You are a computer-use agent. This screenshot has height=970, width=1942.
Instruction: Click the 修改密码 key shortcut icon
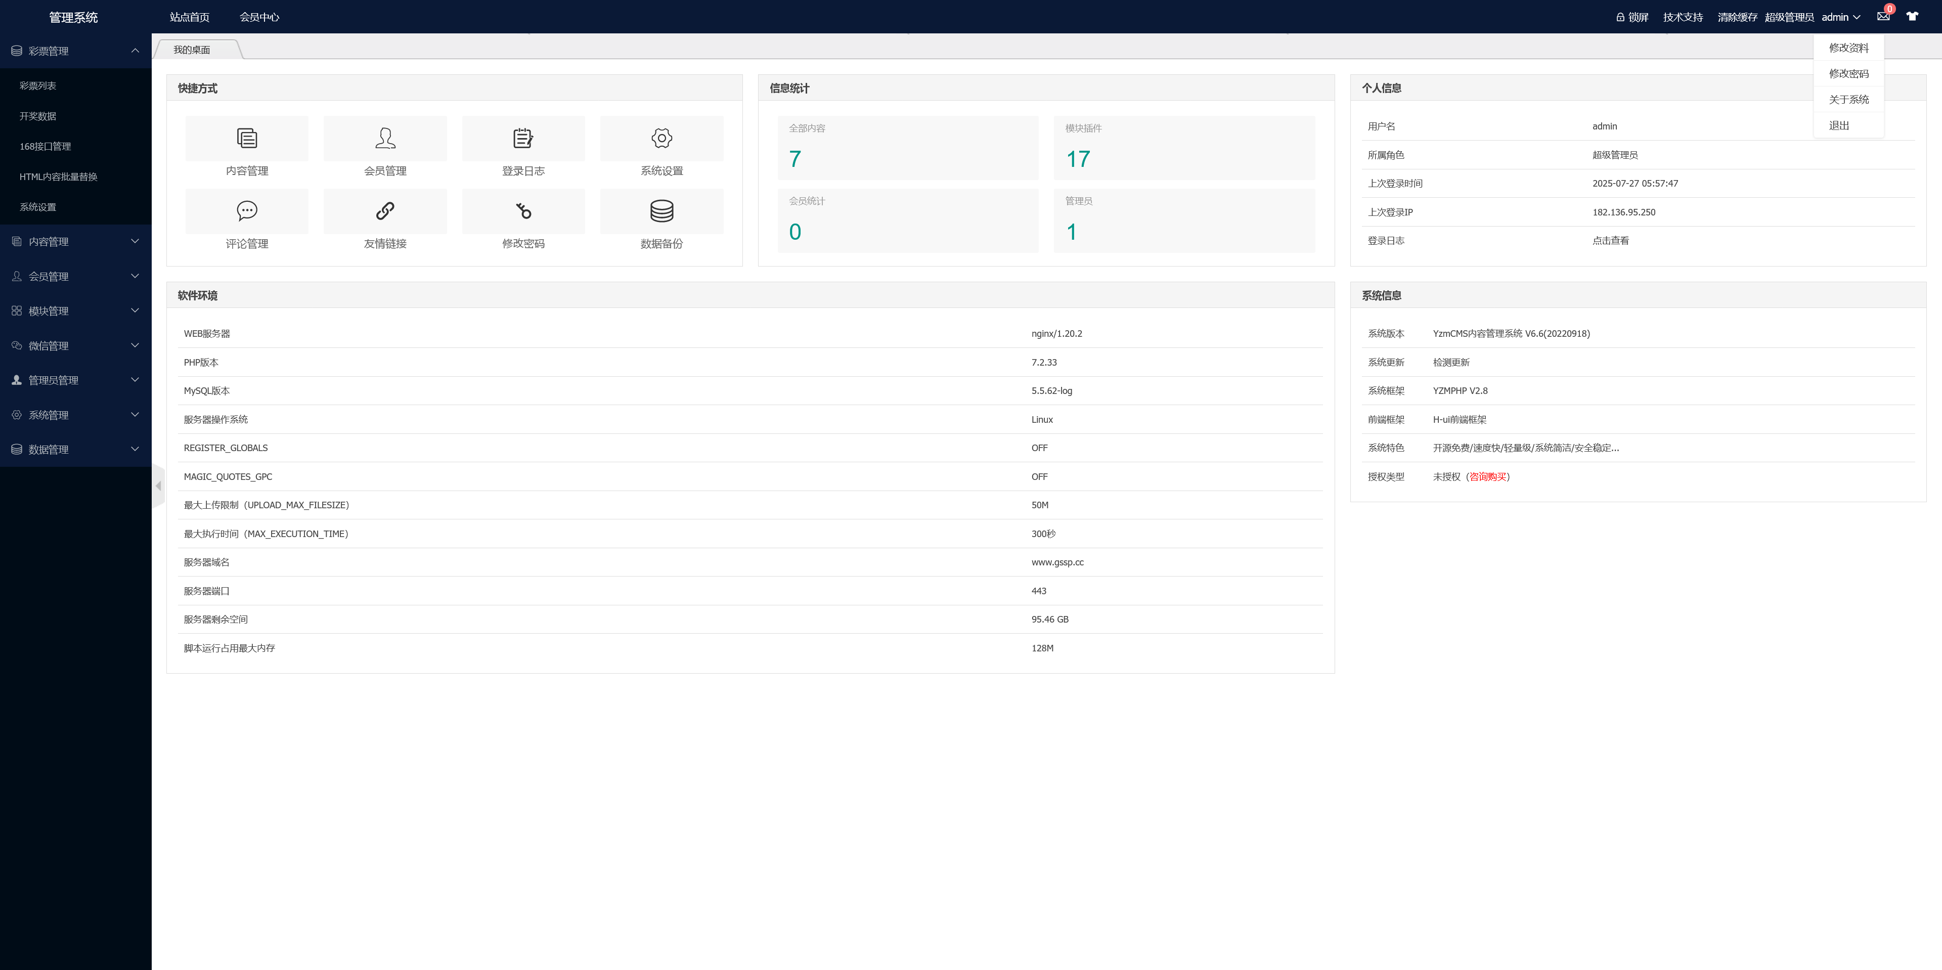coord(522,211)
